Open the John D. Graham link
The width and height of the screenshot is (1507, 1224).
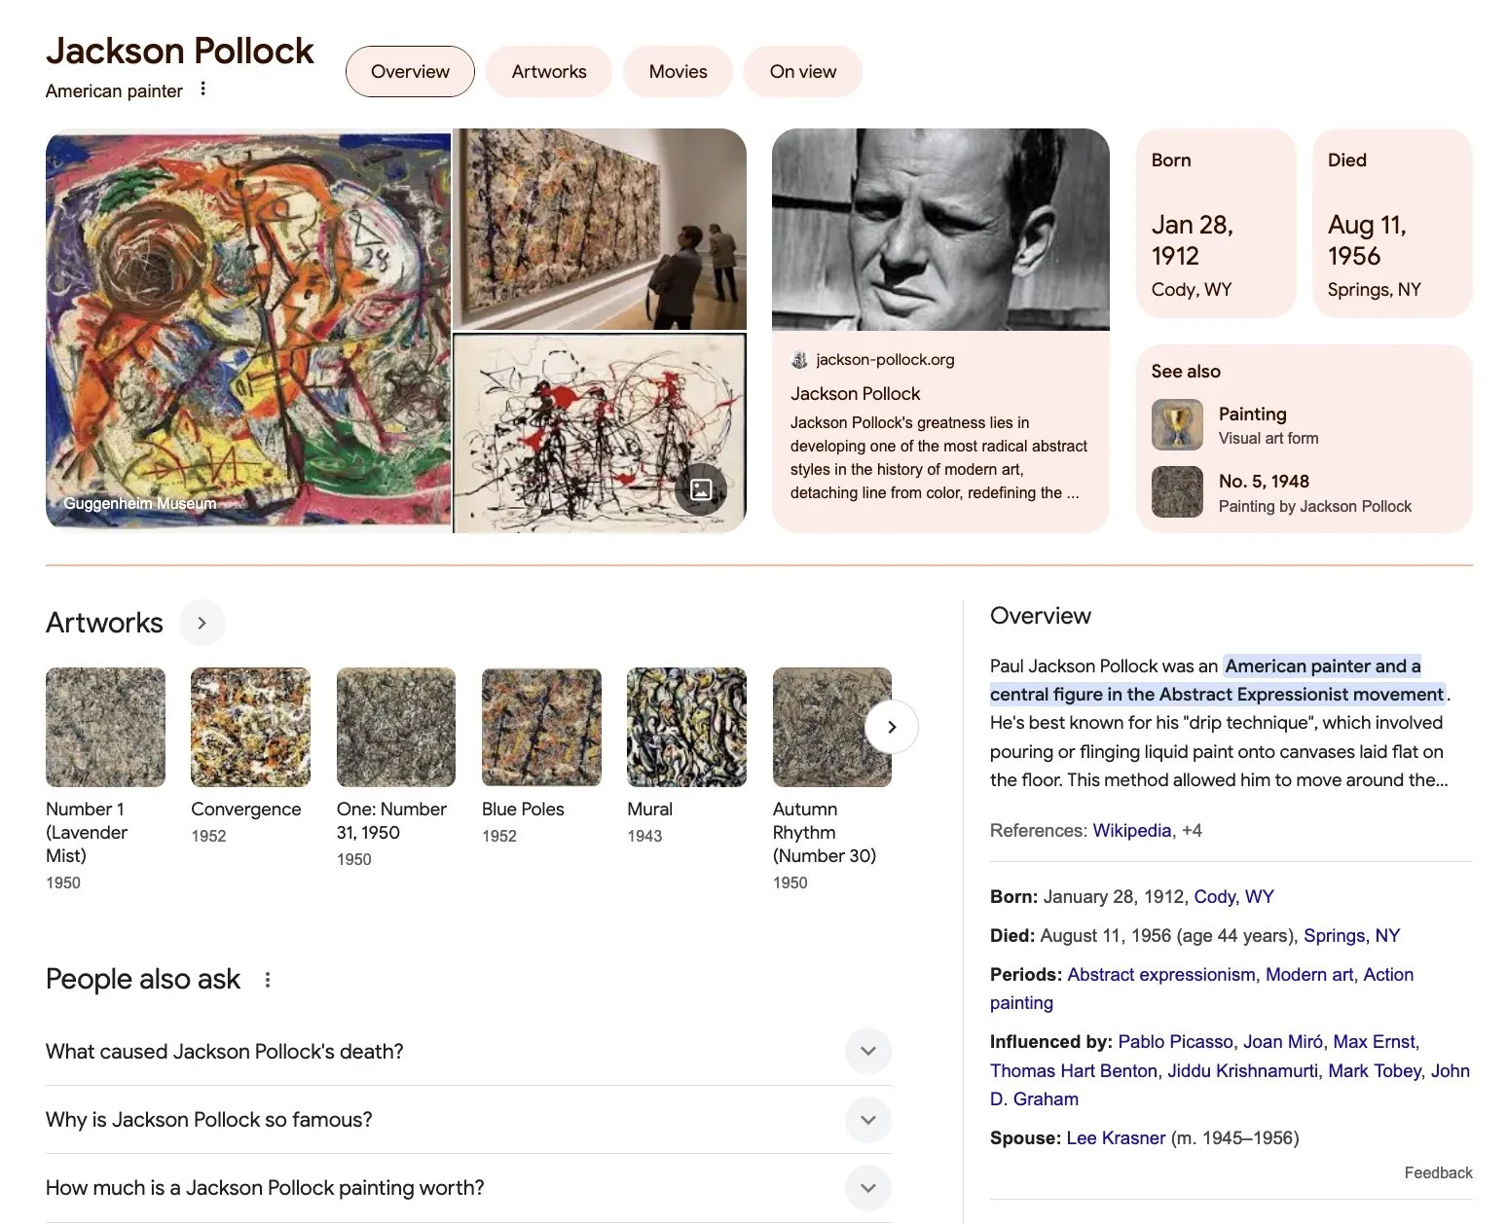1230,1085
